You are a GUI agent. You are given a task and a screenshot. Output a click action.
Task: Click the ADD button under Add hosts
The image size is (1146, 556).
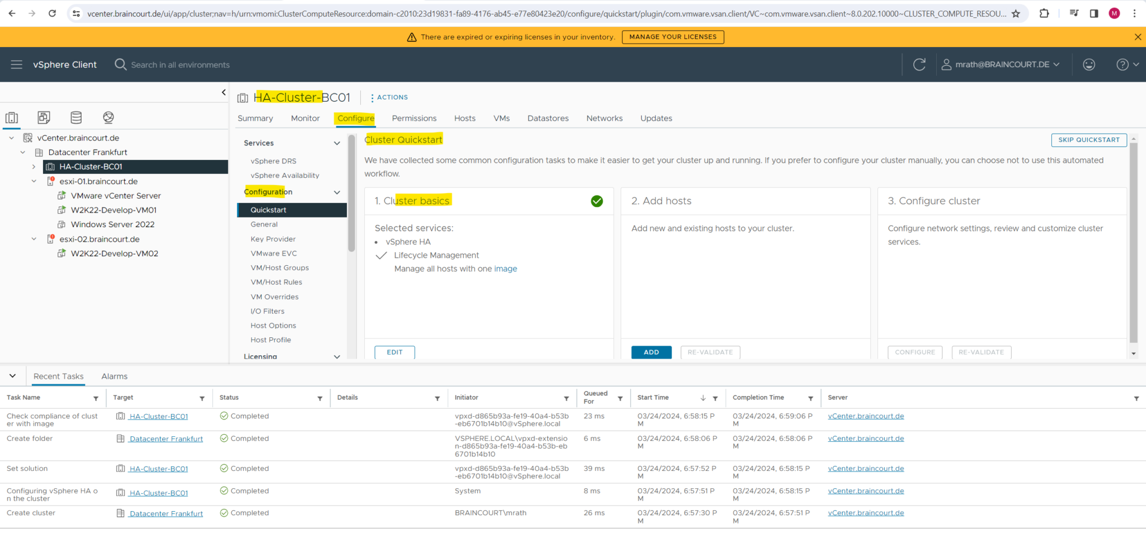coord(651,352)
